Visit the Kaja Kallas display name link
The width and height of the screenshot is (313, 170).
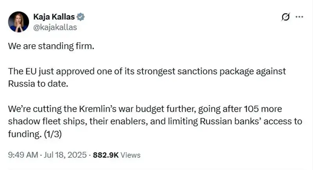coord(54,17)
